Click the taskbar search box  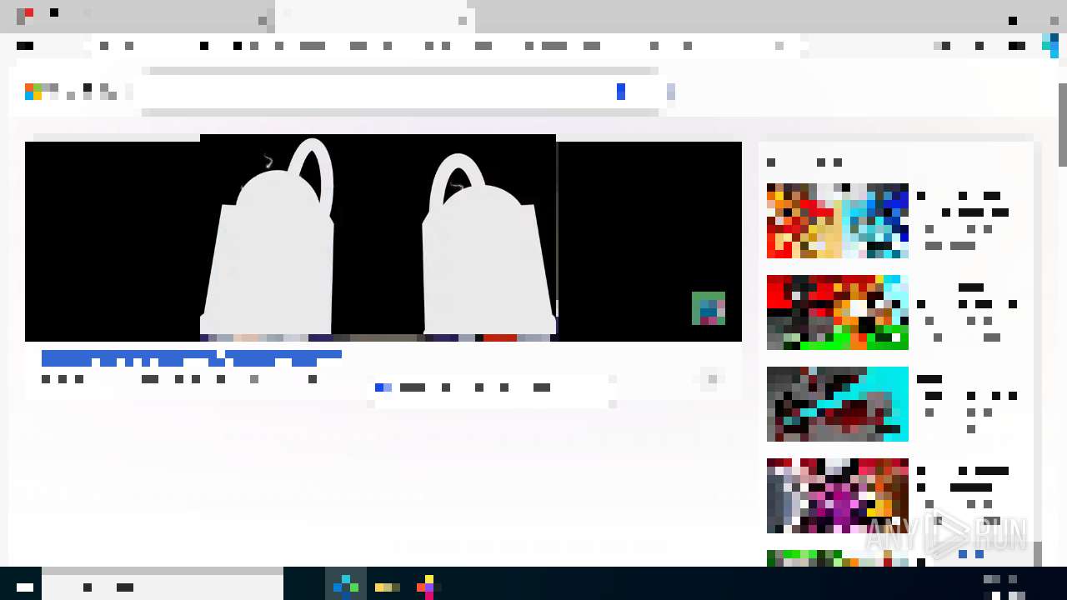coord(163,587)
